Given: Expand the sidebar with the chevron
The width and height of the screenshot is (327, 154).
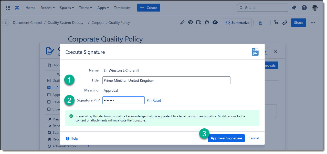Looking at the screenshot, I should (6, 23).
